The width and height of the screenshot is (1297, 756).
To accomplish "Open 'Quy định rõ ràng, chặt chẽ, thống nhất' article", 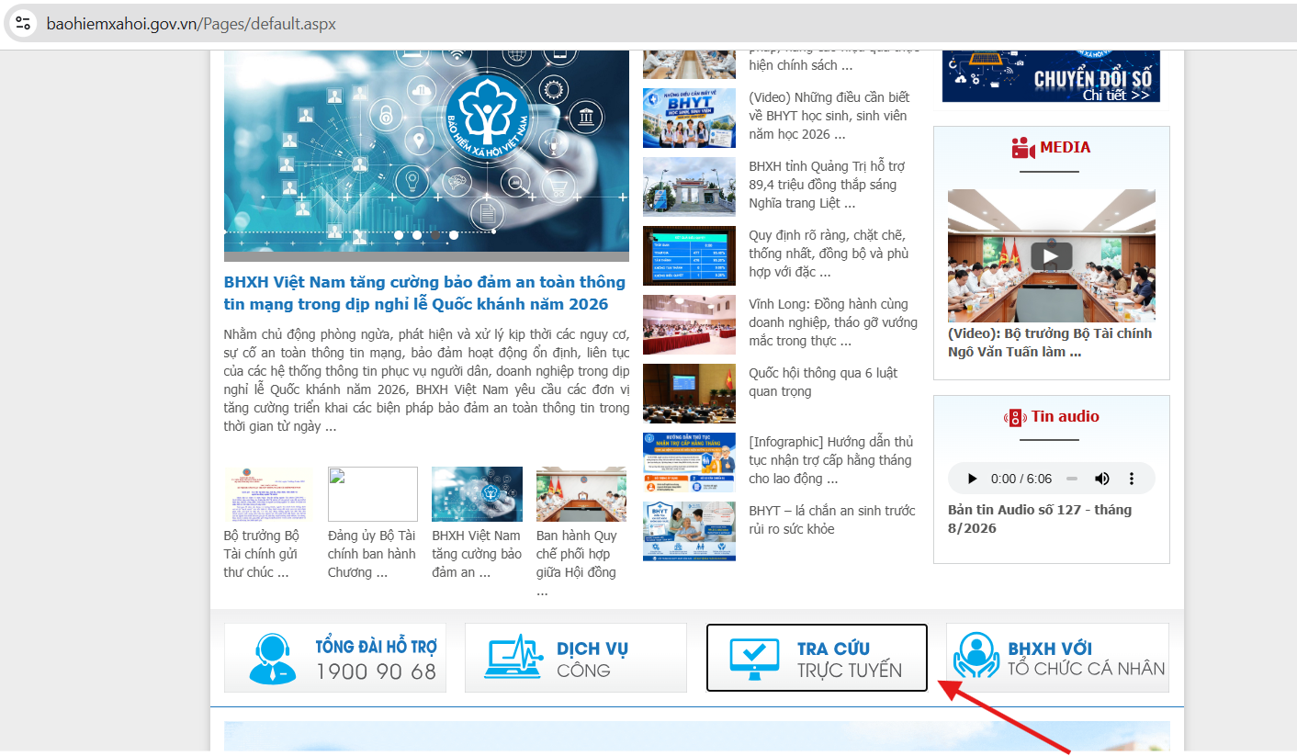I will [829, 254].
